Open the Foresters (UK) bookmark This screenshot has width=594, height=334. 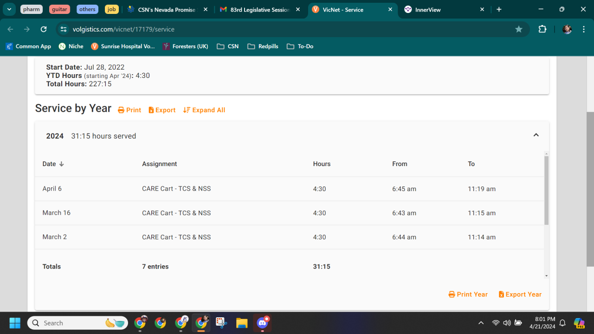pyautogui.click(x=186, y=46)
